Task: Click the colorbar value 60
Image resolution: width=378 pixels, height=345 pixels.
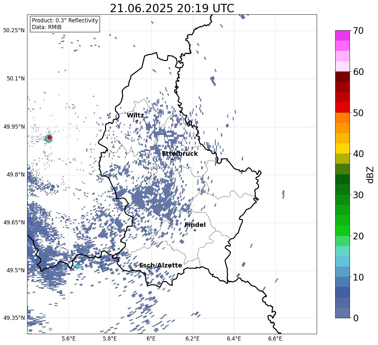Action: [358, 72]
